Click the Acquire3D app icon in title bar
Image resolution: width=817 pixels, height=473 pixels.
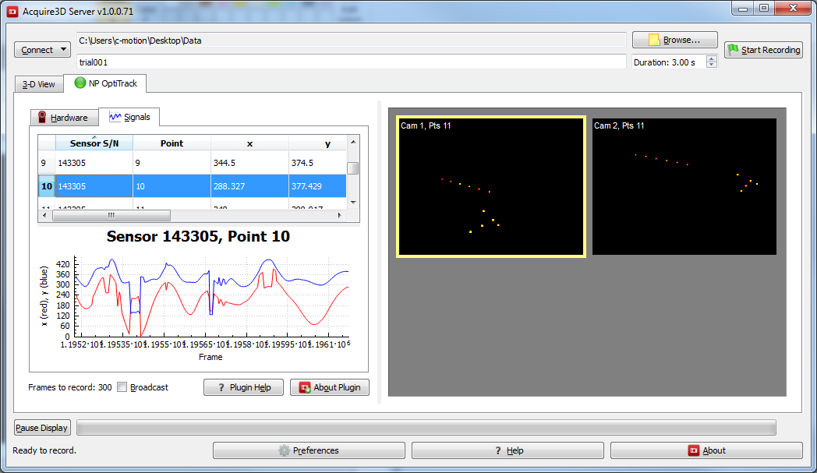(12, 11)
